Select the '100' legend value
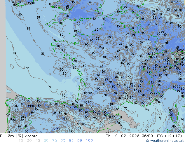This screenshot has height=143, width=185. 89,140
